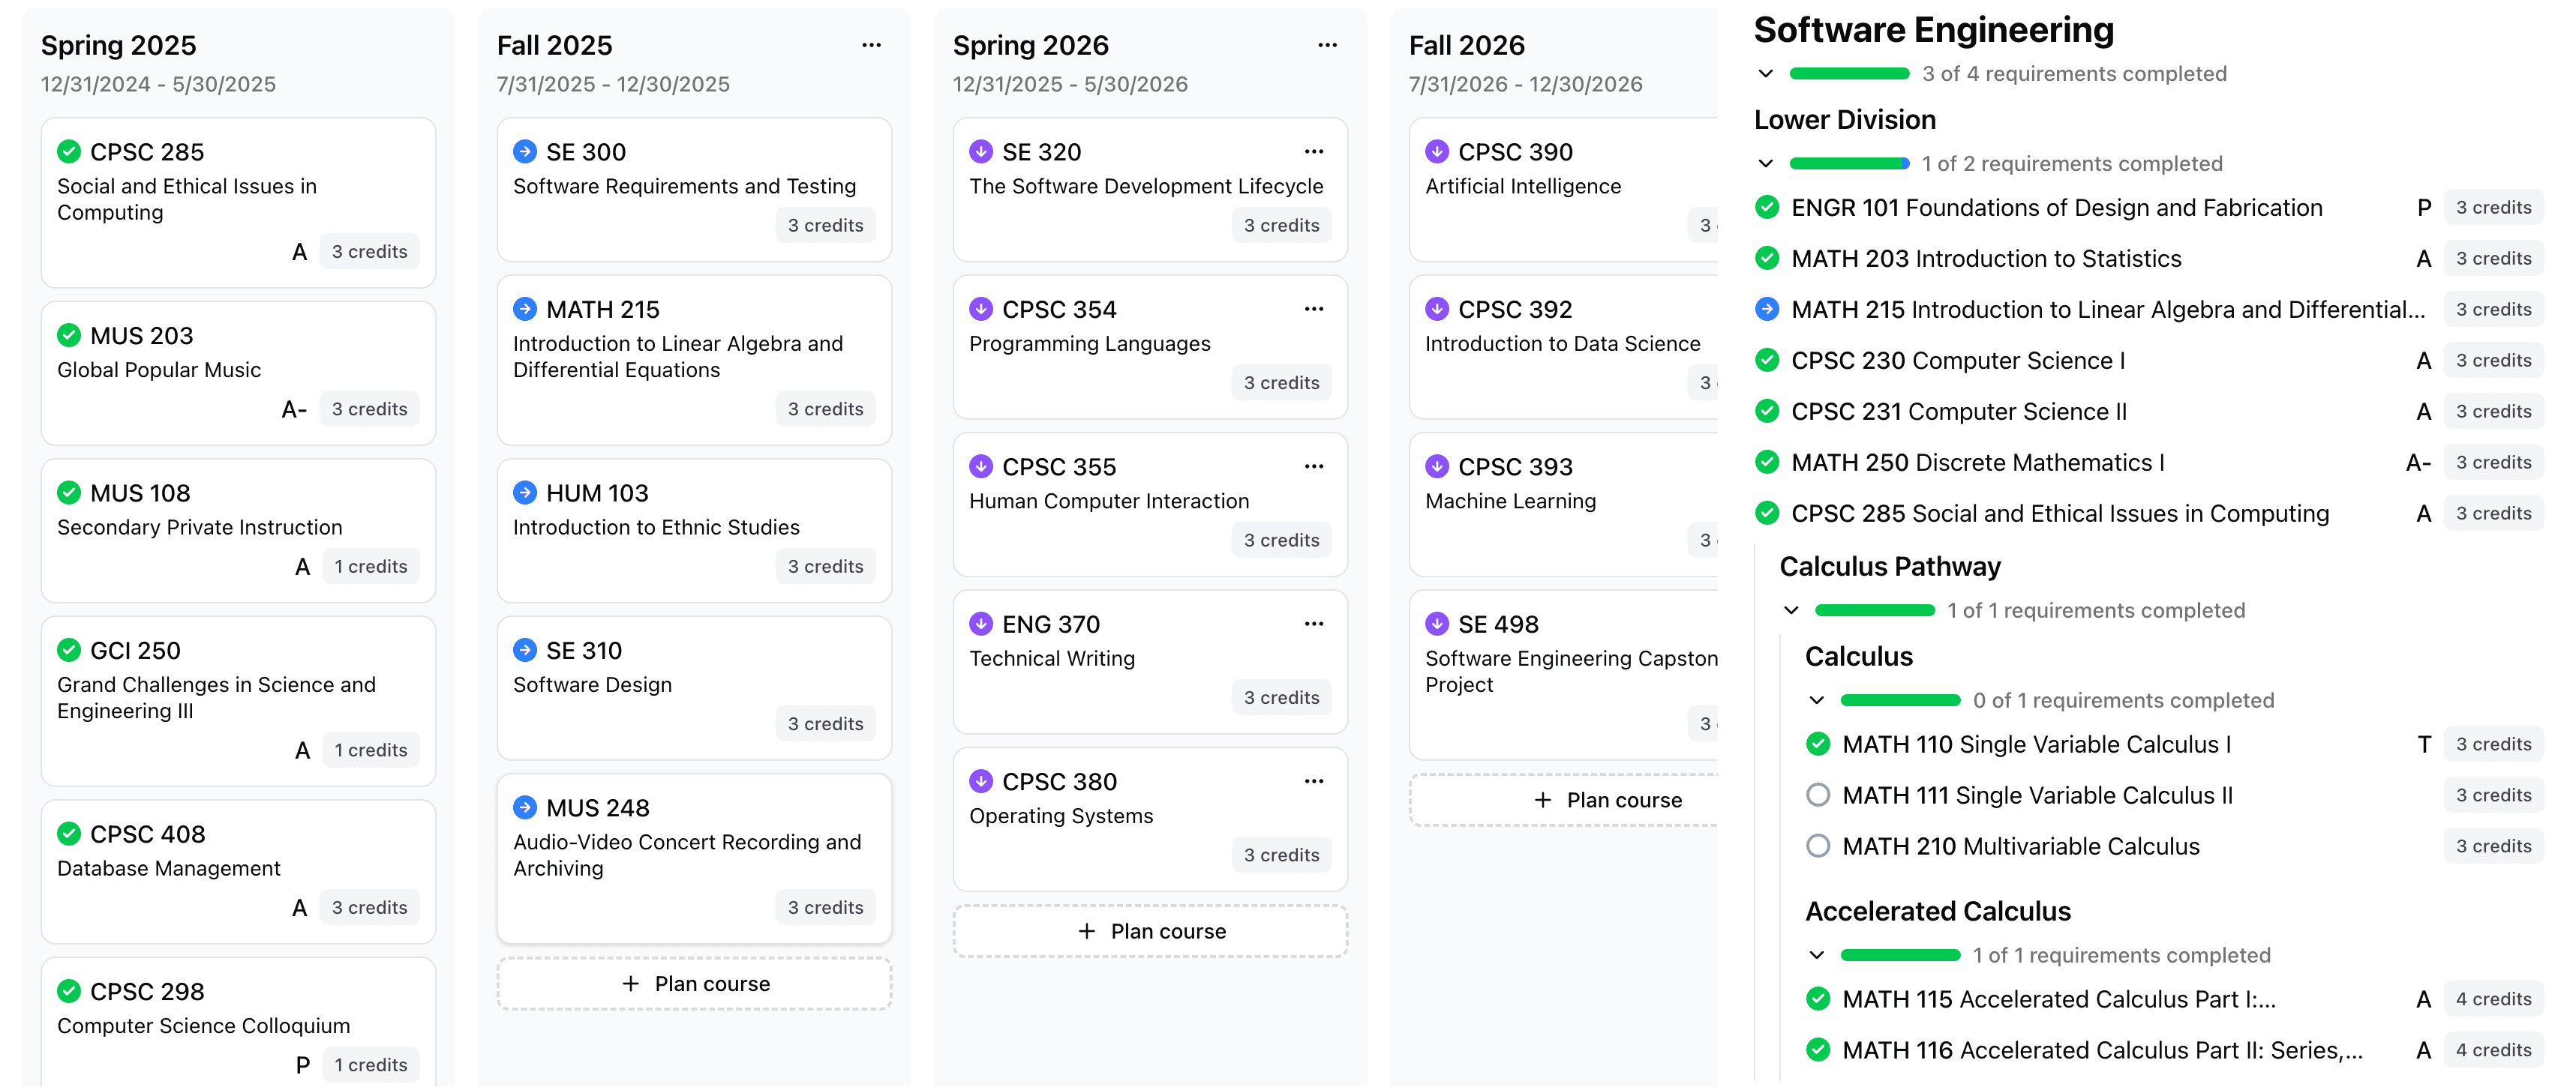Collapse Calculus Pathway chevron

click(x=1791, y=610)
